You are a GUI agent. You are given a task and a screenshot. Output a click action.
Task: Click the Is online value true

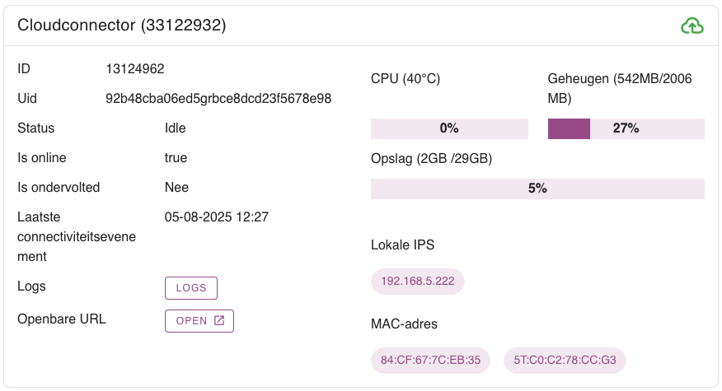click(x=176, y=158)
